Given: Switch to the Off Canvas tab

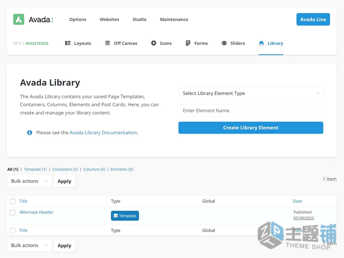Looking at the screenshot, I should (121, 43).
